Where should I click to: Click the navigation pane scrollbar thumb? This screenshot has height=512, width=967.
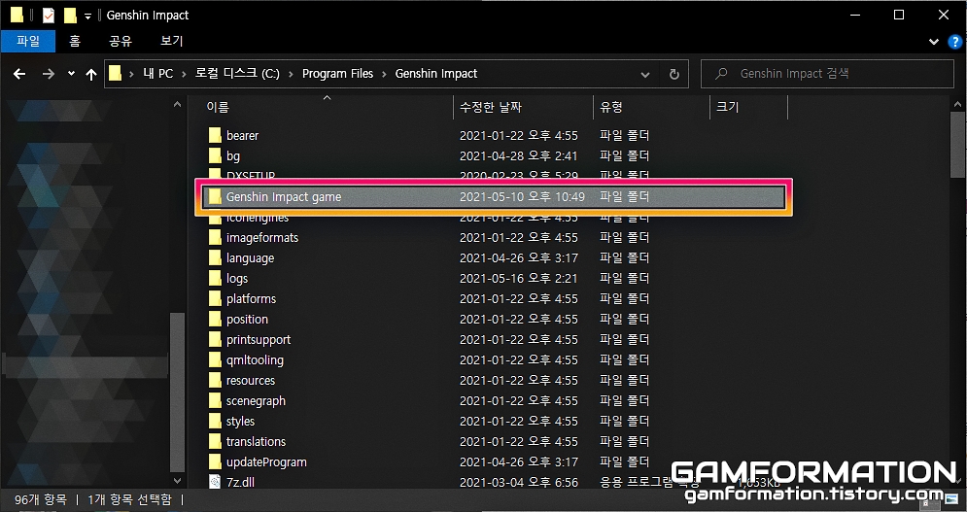coord(177,393)
